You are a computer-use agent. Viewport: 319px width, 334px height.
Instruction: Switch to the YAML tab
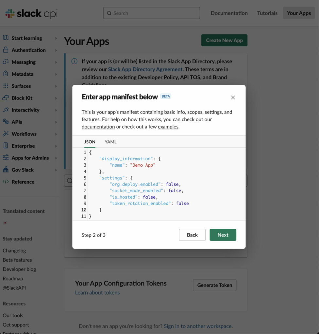tap(110, 142)
